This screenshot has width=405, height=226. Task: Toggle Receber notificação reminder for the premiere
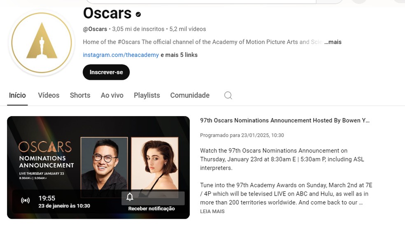click(151, 208)
